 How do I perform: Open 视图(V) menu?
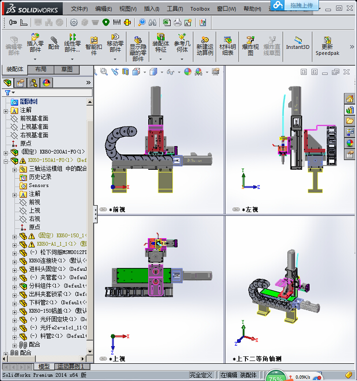[x=128, y=9]
